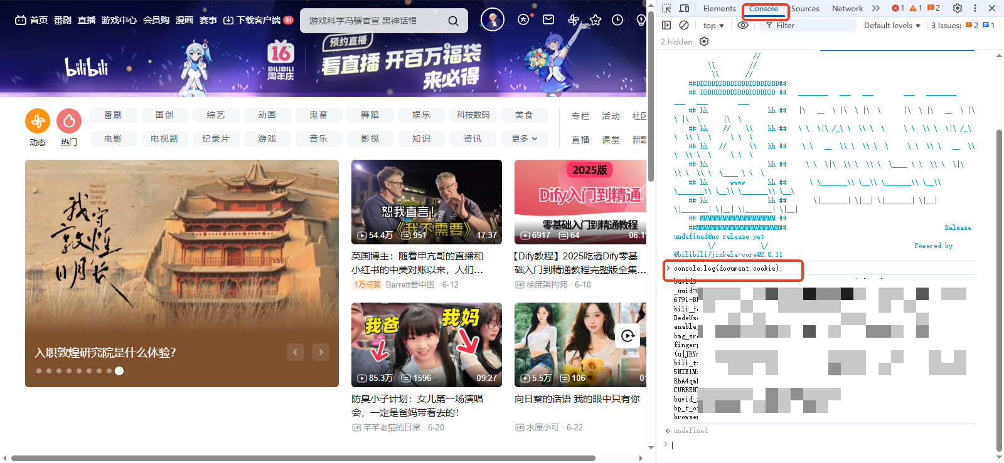This screenshot has width=1004, height=463.
Task: Open the favorites star icon in the header
Action: click(595, 20)
